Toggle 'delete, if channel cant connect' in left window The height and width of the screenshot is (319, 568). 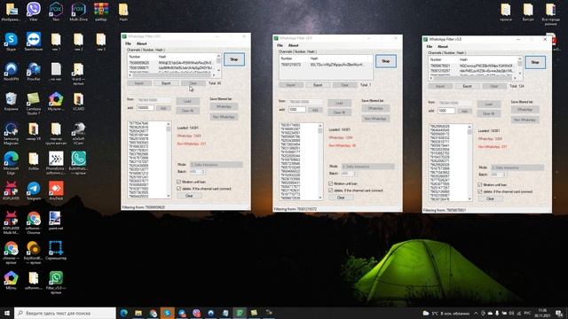point(179,189)
